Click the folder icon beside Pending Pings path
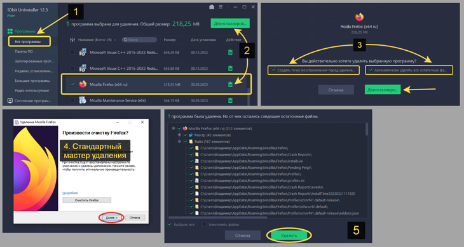Image resolution: width=464 pixels, height=247 pixels. (x=197, y=168)
